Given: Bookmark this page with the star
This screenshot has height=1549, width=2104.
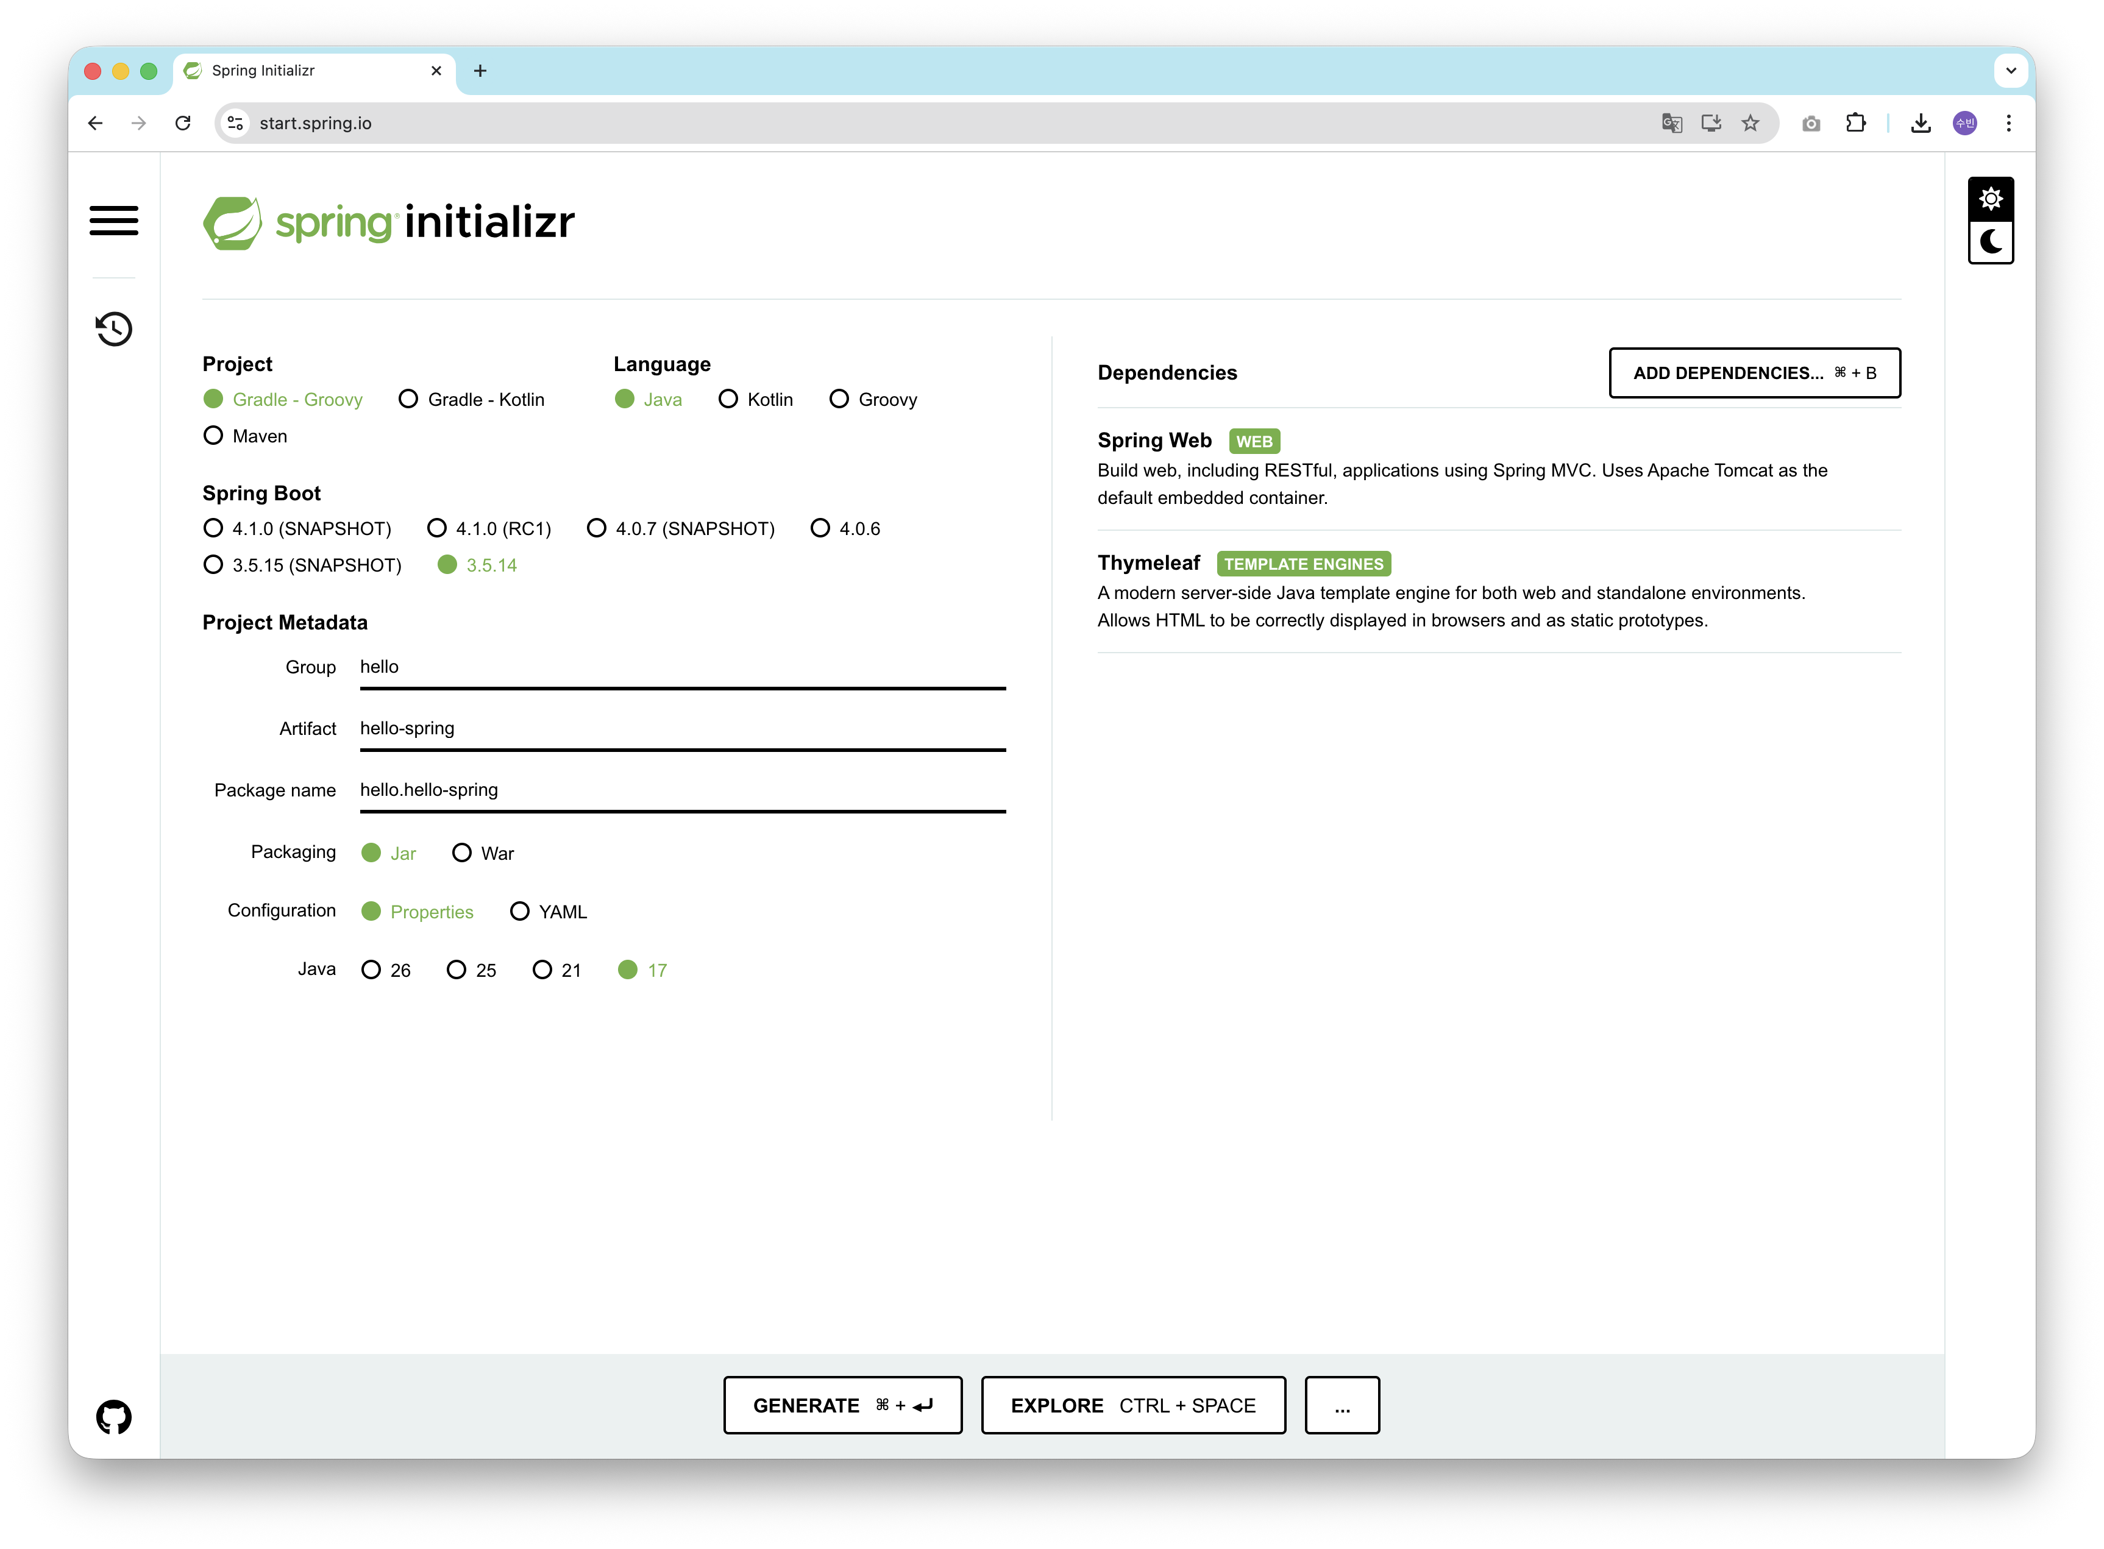Looking at the screenshot, I should tap(1750, 123).
